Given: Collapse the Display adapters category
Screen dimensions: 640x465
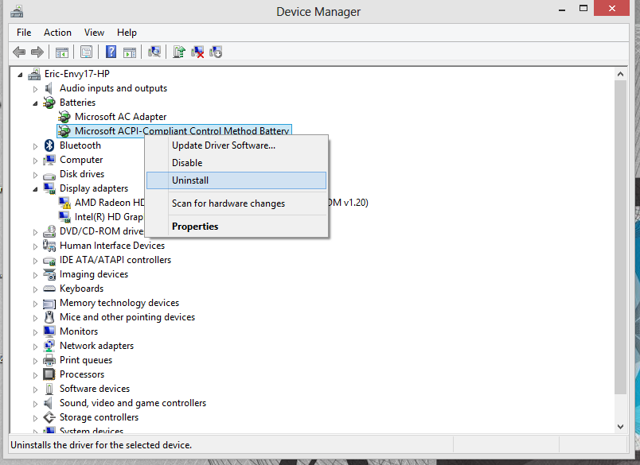Looking at the screenshot, I should coord(35,189).
